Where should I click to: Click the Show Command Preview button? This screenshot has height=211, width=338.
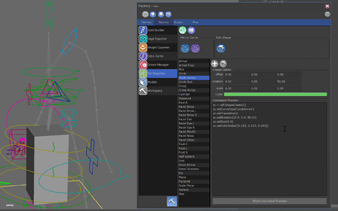point(269,201)
